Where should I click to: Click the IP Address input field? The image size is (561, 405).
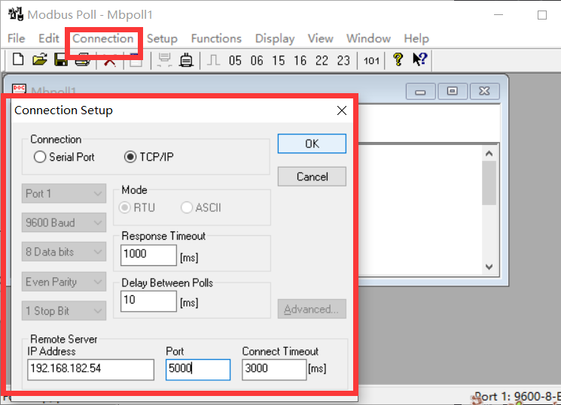coord(91,370)
